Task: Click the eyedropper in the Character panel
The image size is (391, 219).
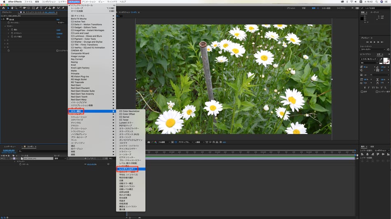Action: point(381,59)
